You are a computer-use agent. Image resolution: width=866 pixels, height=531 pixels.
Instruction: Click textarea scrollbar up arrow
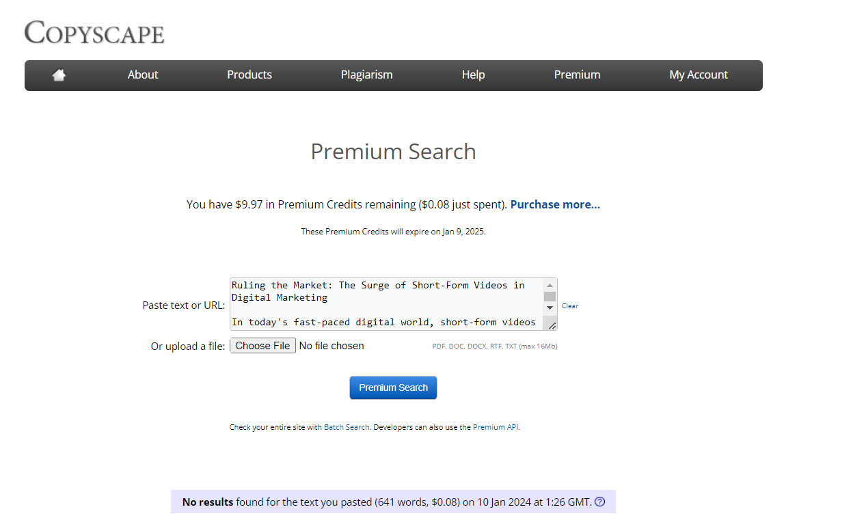[550, 285]
